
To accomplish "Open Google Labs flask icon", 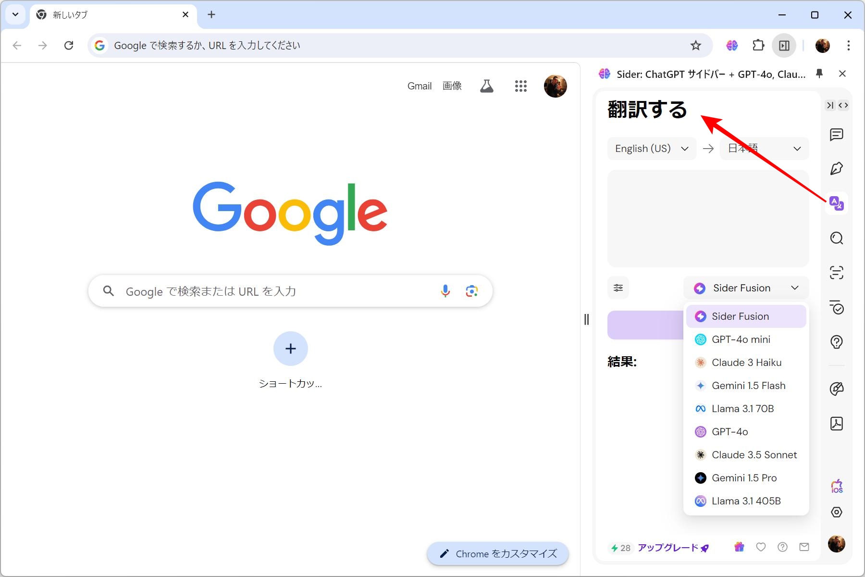I will click(487, 86).
